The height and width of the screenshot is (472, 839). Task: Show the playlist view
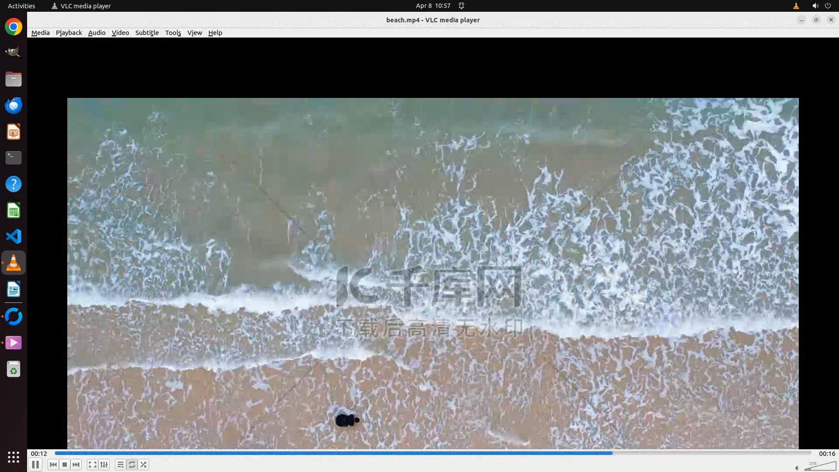(120, 465)
